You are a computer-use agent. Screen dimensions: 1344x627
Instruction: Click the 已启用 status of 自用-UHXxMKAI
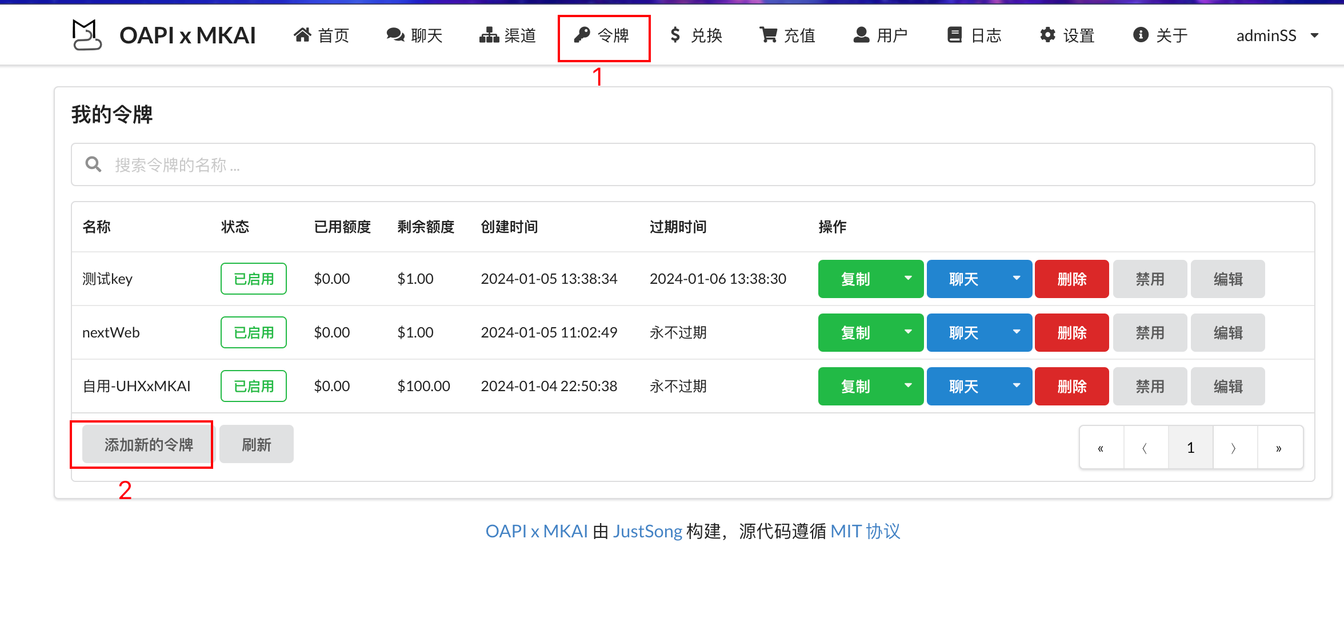pos(254,386)
